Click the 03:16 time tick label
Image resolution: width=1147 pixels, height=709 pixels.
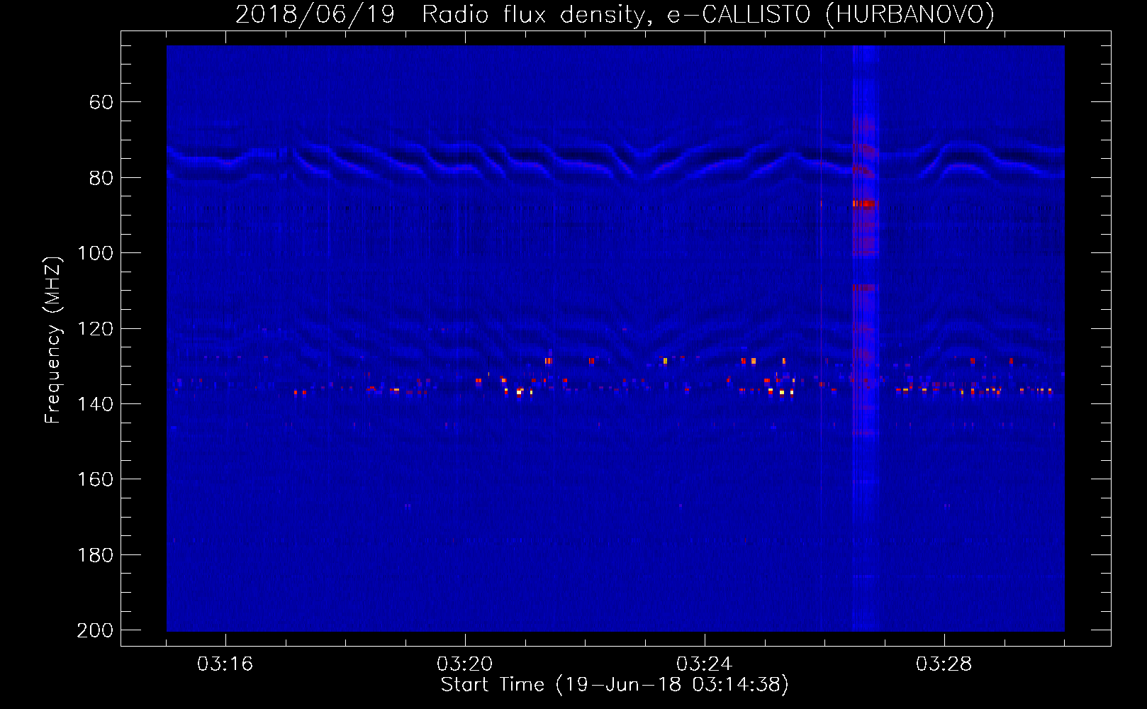click(225, 664)
